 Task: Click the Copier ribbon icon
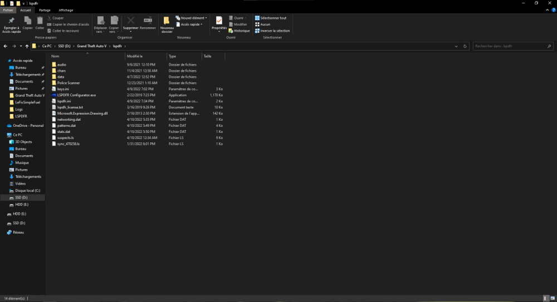[x=27, y=23]
